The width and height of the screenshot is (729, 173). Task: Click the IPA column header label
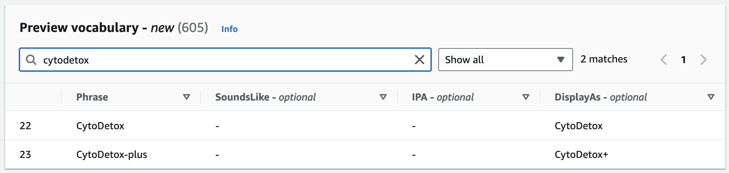(x=443, y=97)
